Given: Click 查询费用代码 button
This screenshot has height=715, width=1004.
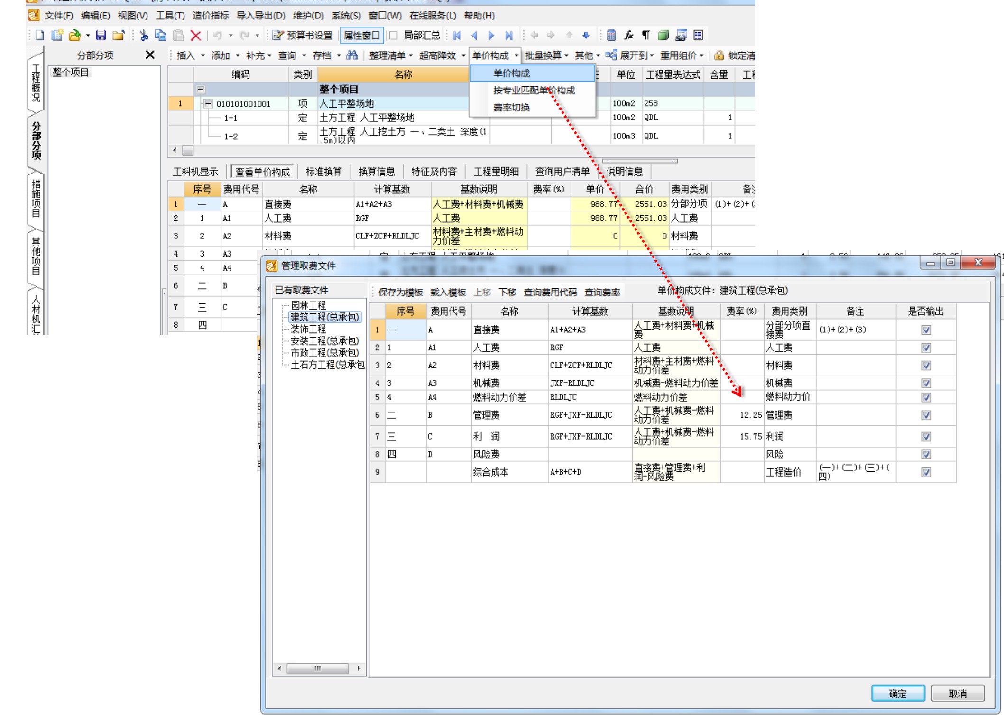Looking at the screenshot, I should pos(551,293).
